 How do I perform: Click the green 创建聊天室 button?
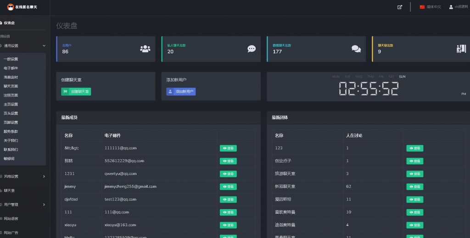pyautogui.click(x=76, y=92)
